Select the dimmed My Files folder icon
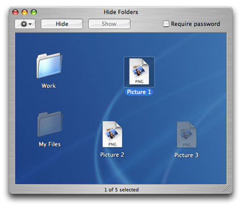The width and height of the screenshot is (246, 209). 50,124
